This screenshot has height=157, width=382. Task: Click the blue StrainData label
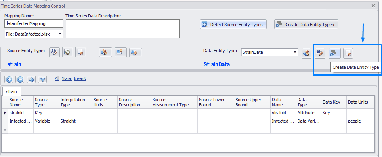click(217, 64)
